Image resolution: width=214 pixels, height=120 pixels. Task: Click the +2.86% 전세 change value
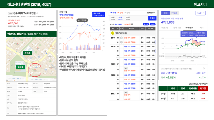(x=171, y=78)
